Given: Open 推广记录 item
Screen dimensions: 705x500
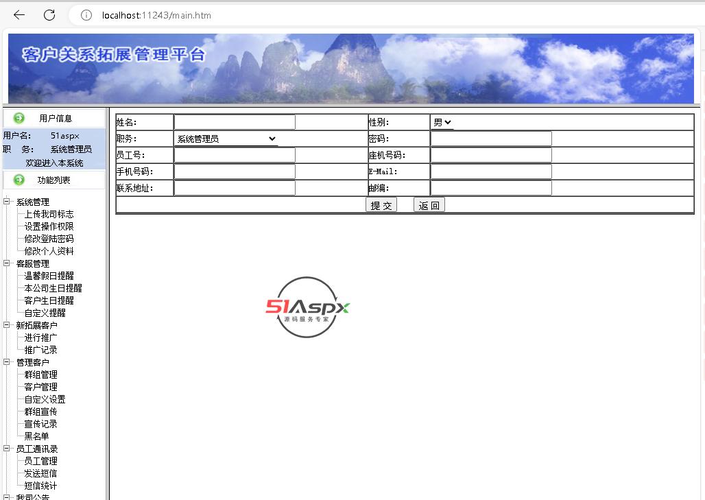Looking at the screenshot, I should 41,350.
